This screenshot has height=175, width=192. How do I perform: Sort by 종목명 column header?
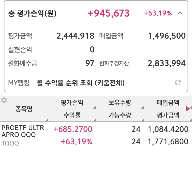point(24,109)
